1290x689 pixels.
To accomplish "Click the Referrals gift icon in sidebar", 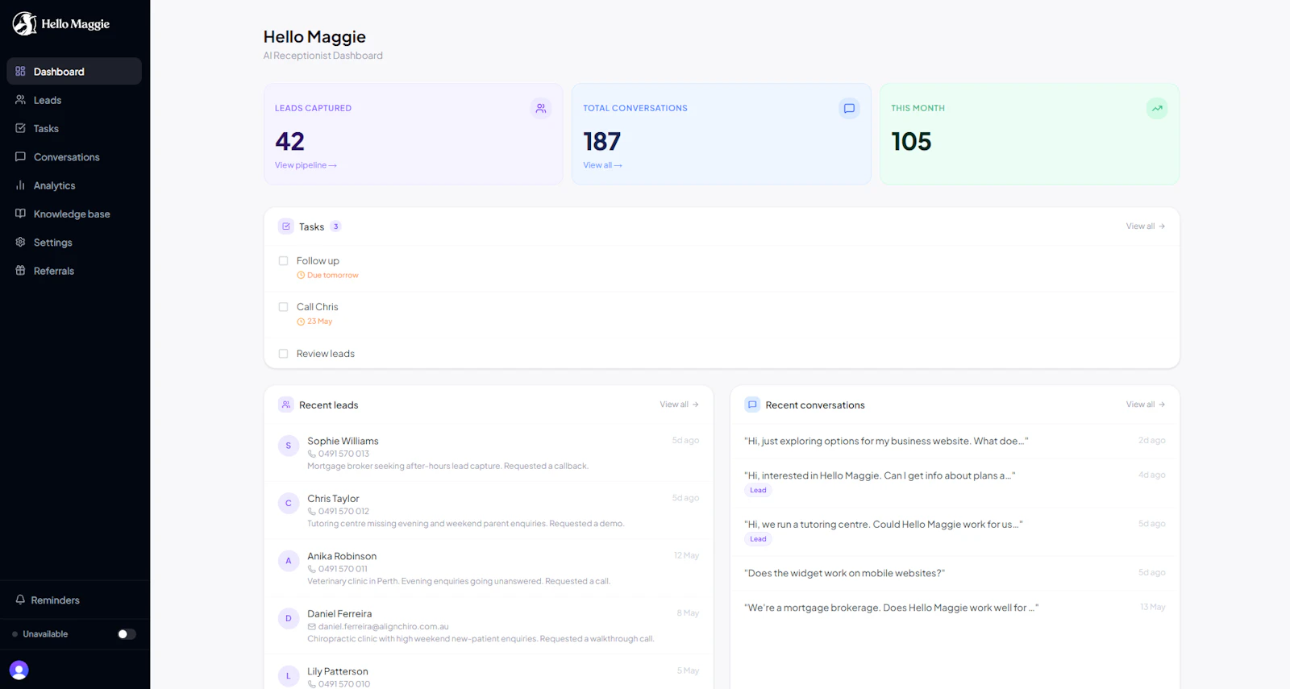I will click(x=20, y=271).
